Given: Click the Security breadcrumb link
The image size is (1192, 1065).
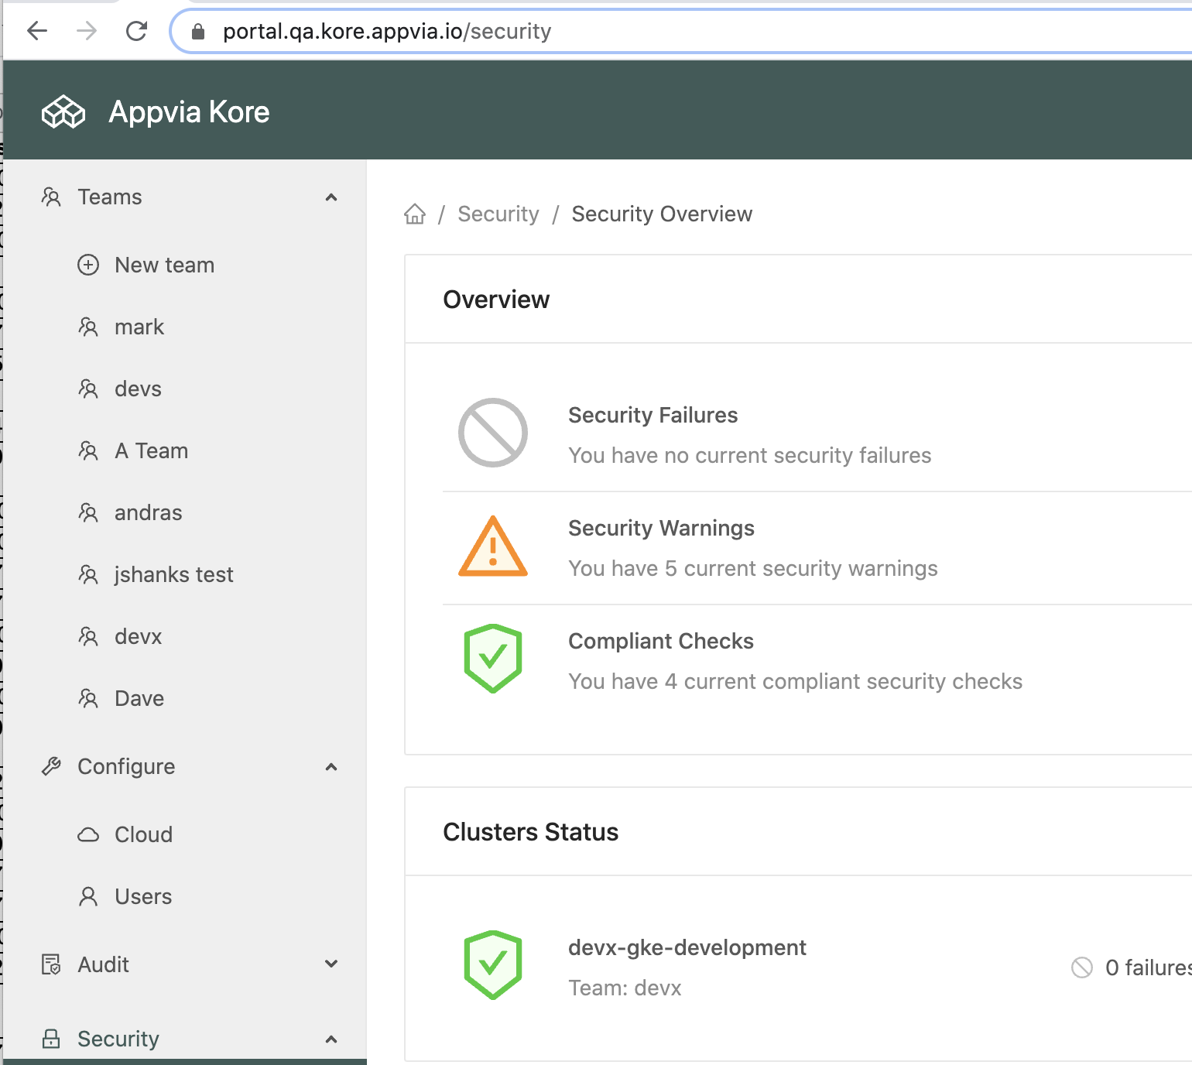Looking at the screenshot, I should [x=498, y=214].
